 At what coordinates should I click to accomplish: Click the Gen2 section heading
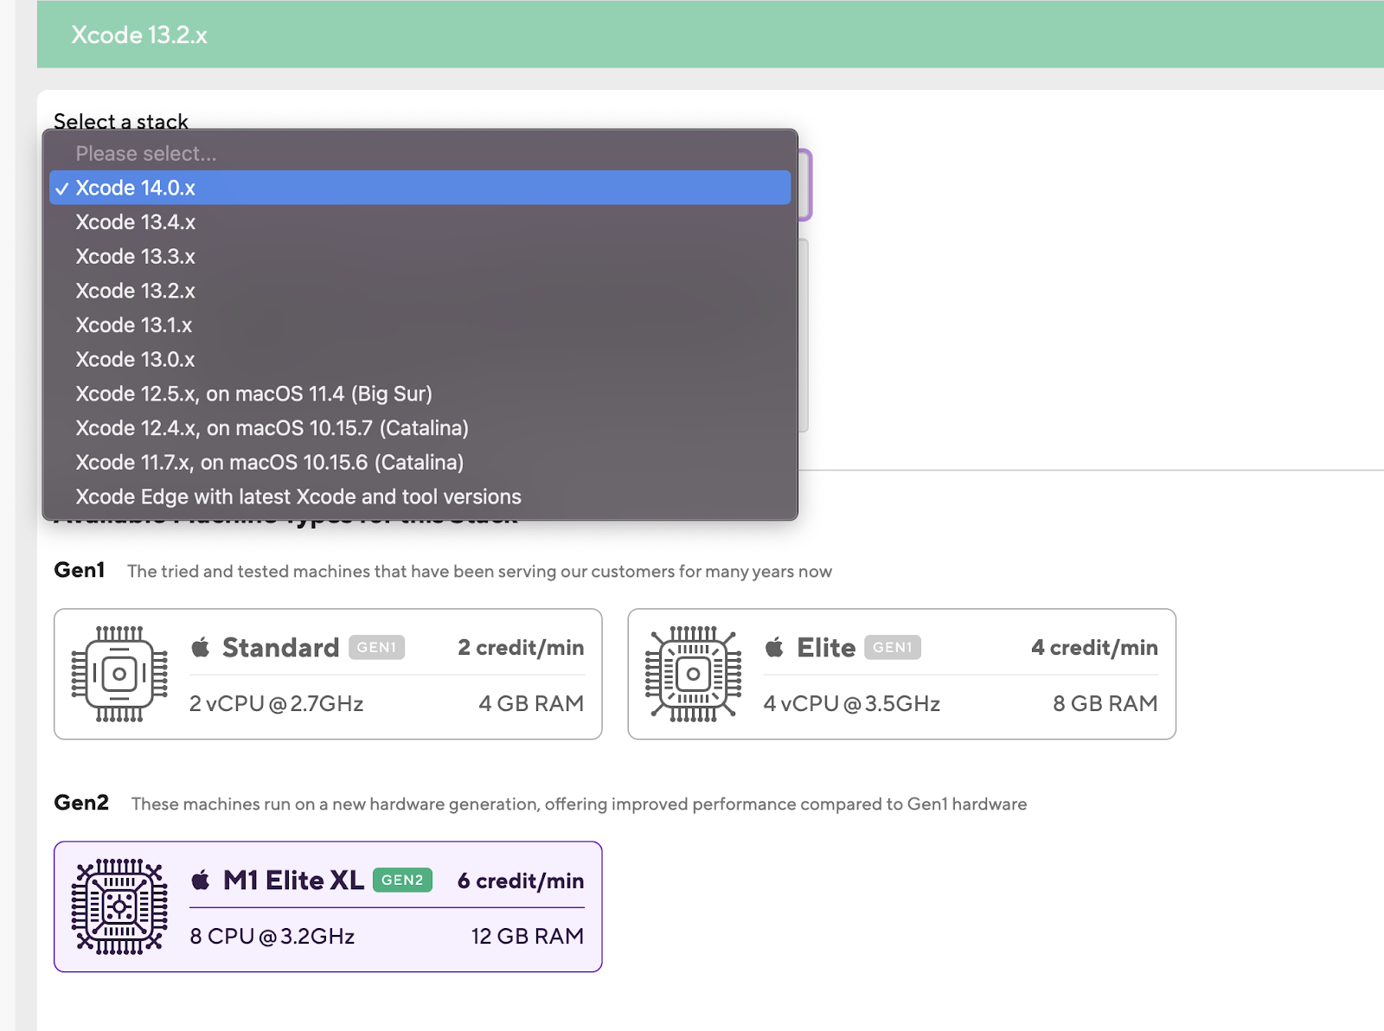coord(81,803)
